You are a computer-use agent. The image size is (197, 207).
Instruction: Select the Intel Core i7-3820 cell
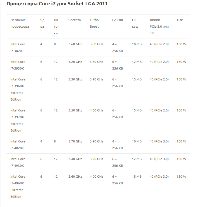pyautogui.click(x=18, y=47)
